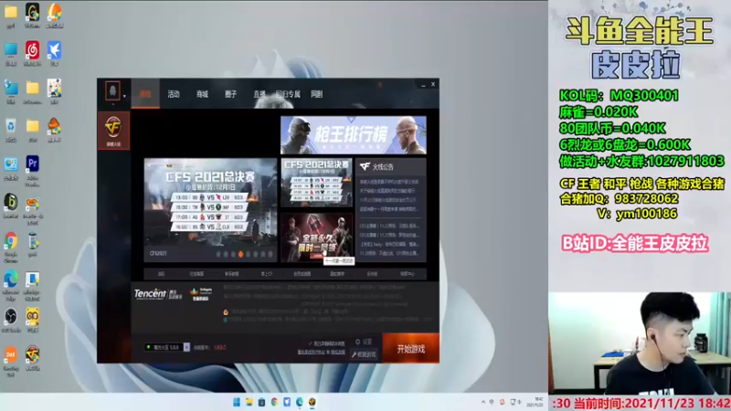Select the CrossFire launcher taskbar icon
731x411 pixels.
pos(312,402)
